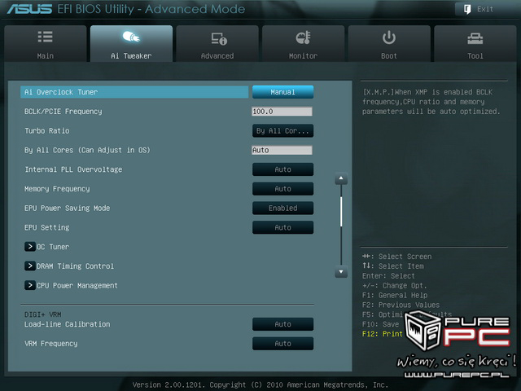The width and height of the screenshot is (521, 391).
Task: Select the EPU Power Saving Mode label
Action: pyautogui.click(x=67, y=208)
